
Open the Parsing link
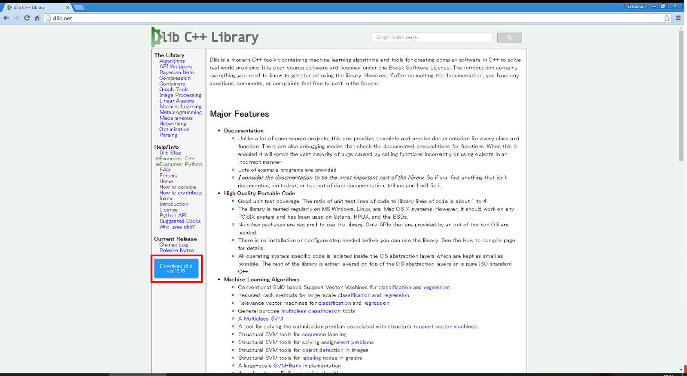168,135
